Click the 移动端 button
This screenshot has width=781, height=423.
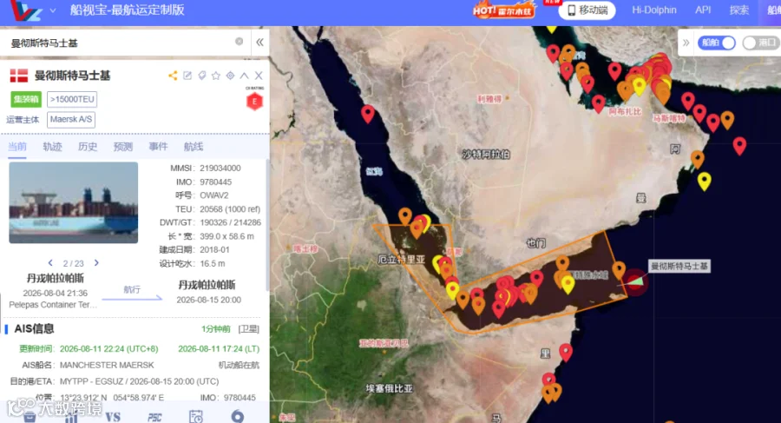[587, 10]
